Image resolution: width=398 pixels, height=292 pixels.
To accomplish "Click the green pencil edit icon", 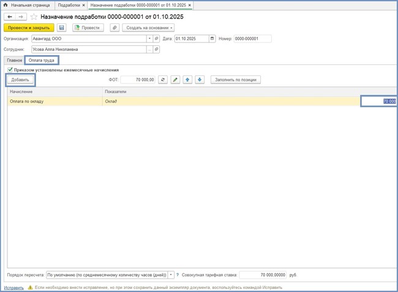I will 176,80.
